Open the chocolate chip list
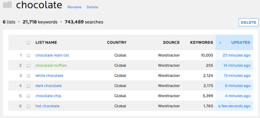The height and width of the screenshot is (118, 260). click(x=48, y=96)
